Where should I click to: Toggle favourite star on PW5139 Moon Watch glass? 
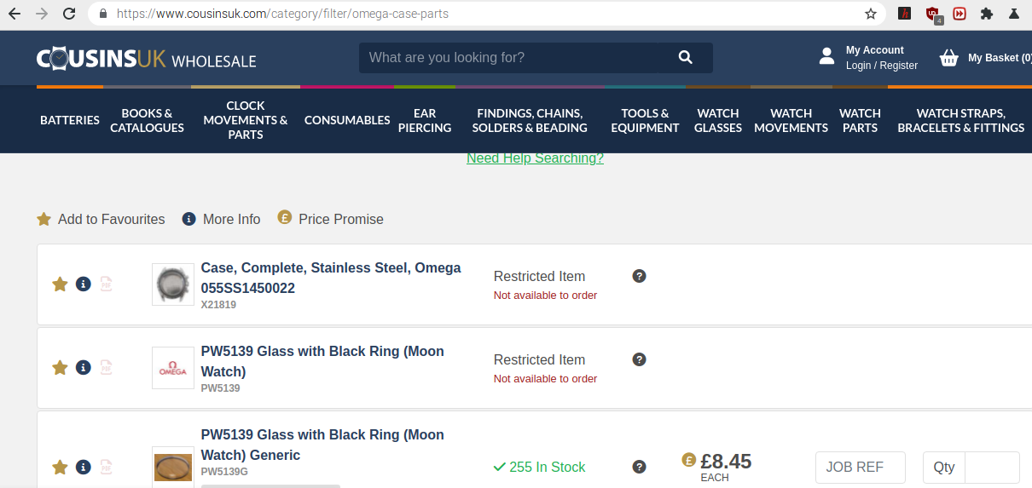tap(60, 367)
